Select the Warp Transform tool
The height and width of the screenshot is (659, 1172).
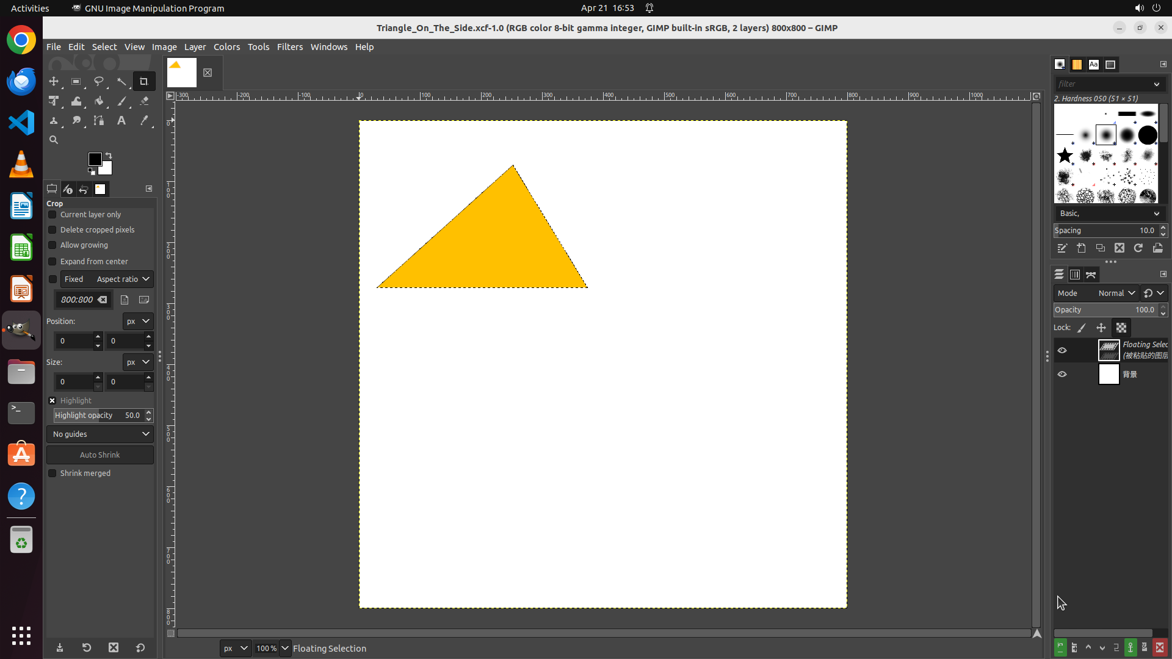pyautogui.click(x=76, y=101)
